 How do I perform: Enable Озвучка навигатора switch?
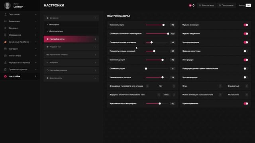(x=246, y=51)
